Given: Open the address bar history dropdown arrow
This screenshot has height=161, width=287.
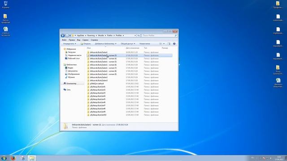Looking at the screenshot, I should (x=135, y=35).
